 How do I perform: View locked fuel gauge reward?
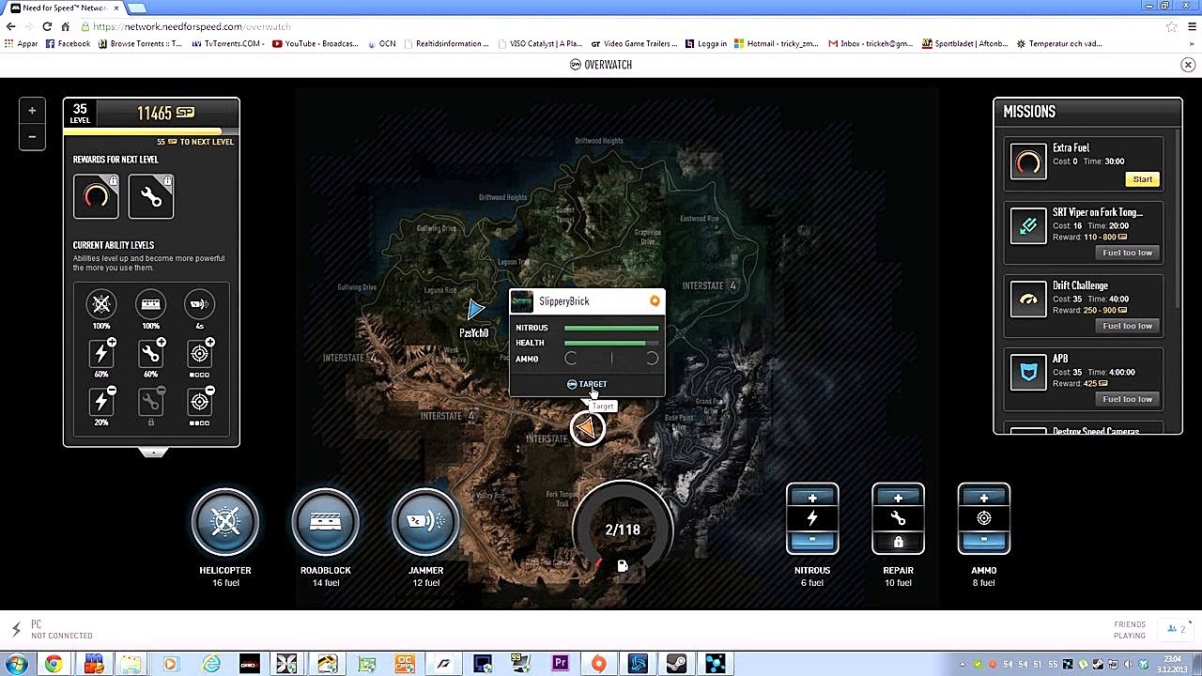coord(96,196)
